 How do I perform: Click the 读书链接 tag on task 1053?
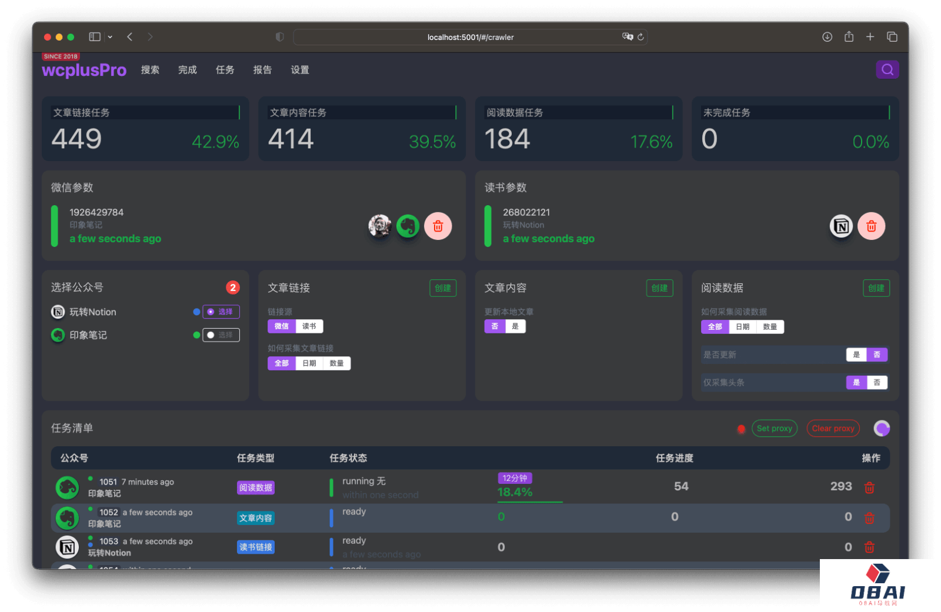256,547
